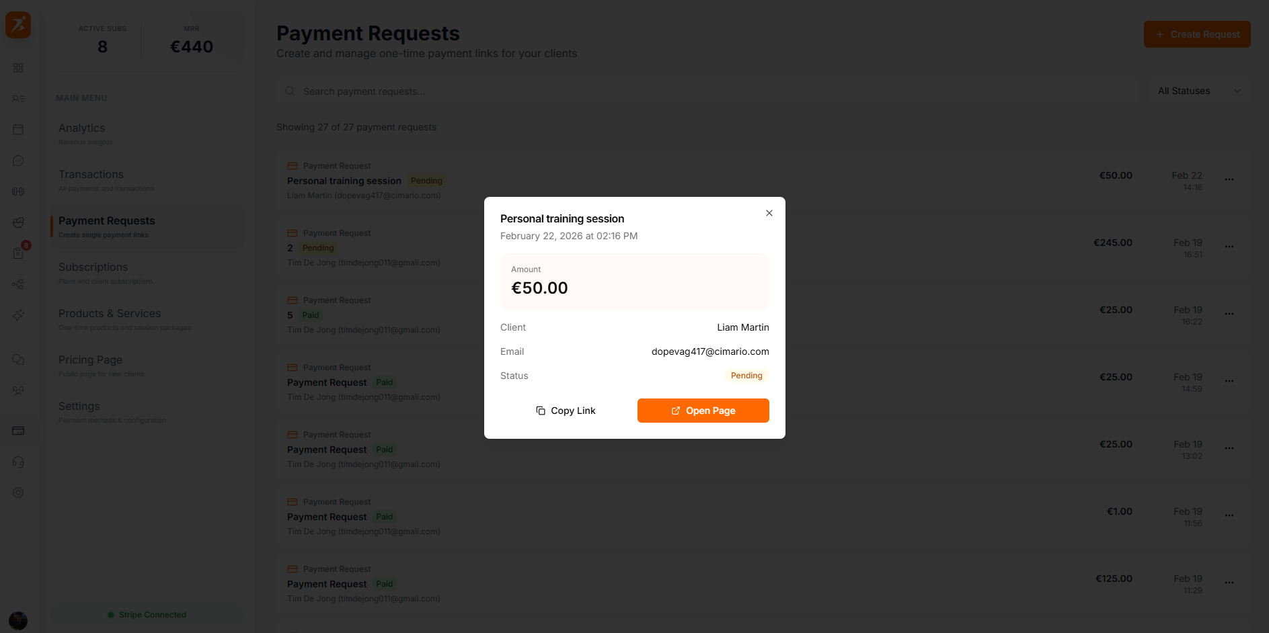Open the community group icon in sidebar
Viewport: 1269px width, 633px height.
pos(18,390)
